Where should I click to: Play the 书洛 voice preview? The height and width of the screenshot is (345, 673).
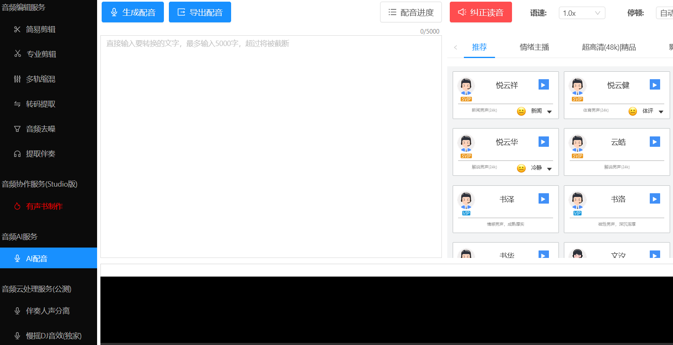[655, 199]
